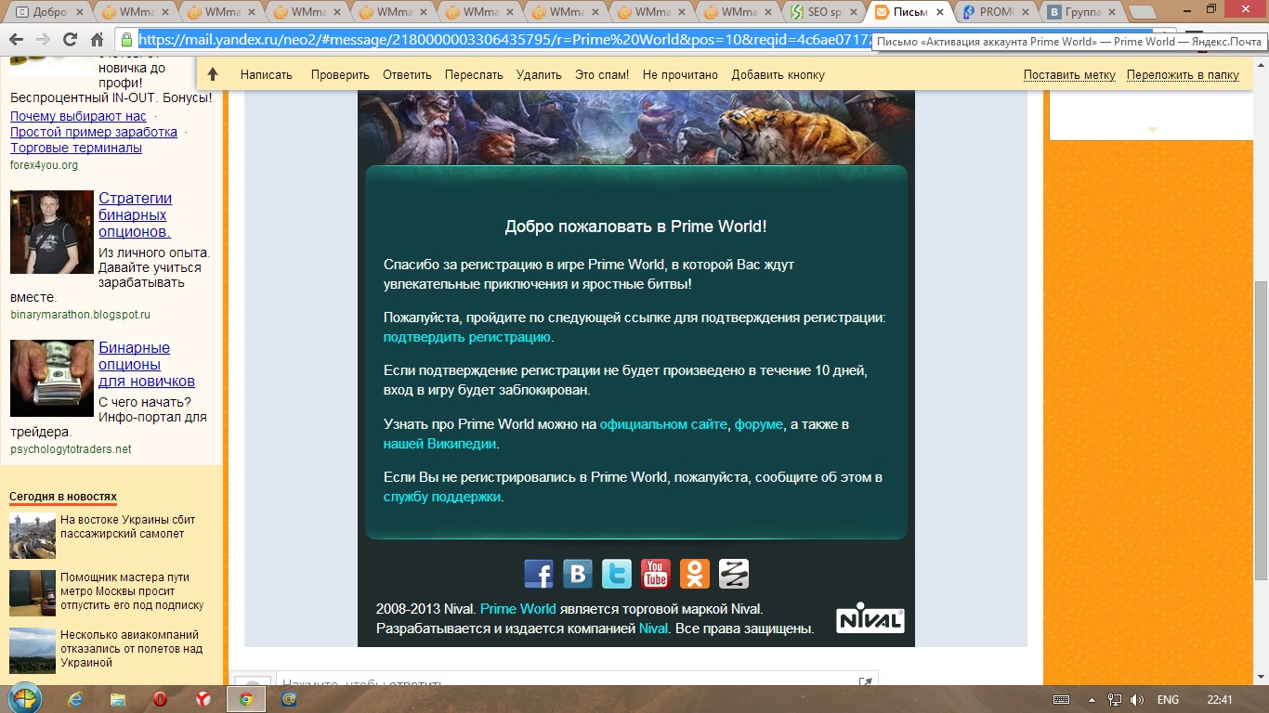Click the browser address bar URL
The width and height of the screenshot is (1269, 713).
(506, 40)
